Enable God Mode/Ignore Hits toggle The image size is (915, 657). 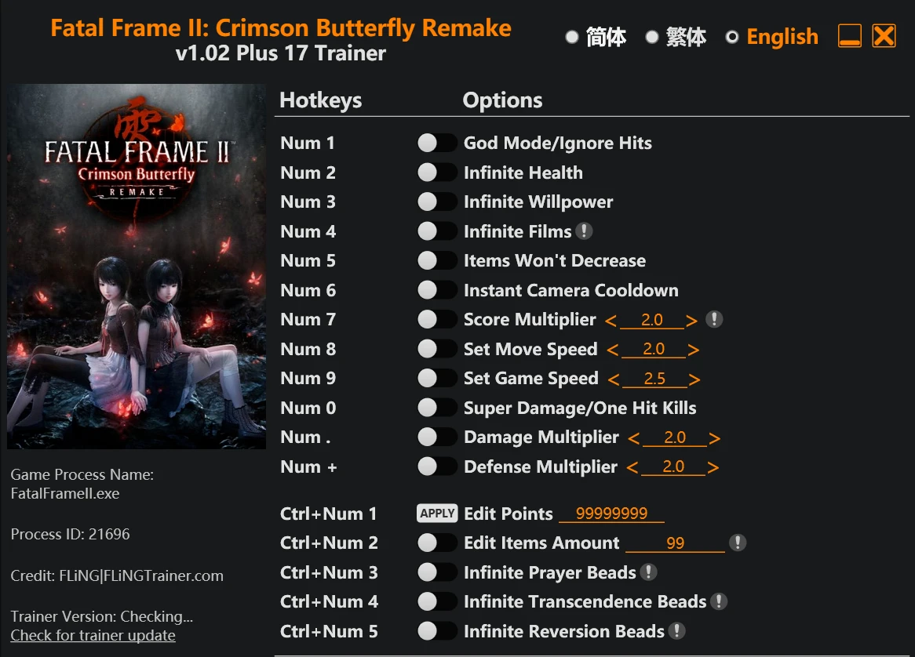437,143
